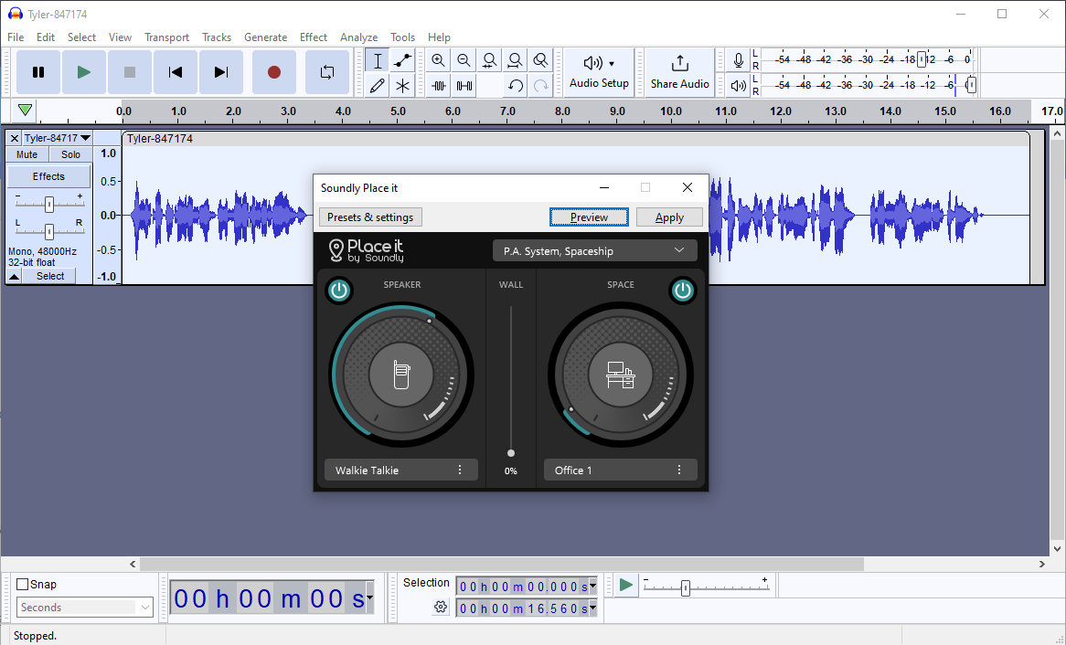Select the Multi-tool asterisk icon
The width and height of the screenshot is (1066, 645).
pyautogui.click(x=402, y=86)
